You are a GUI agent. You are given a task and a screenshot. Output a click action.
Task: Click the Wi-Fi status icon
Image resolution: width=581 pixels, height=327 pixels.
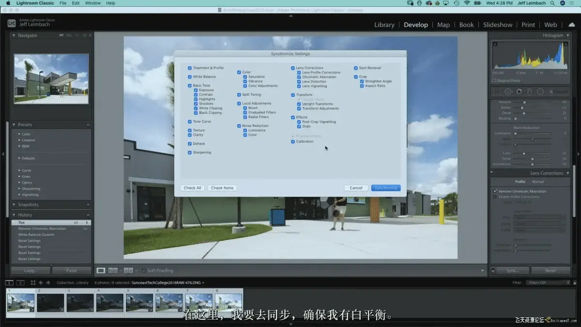467,3
